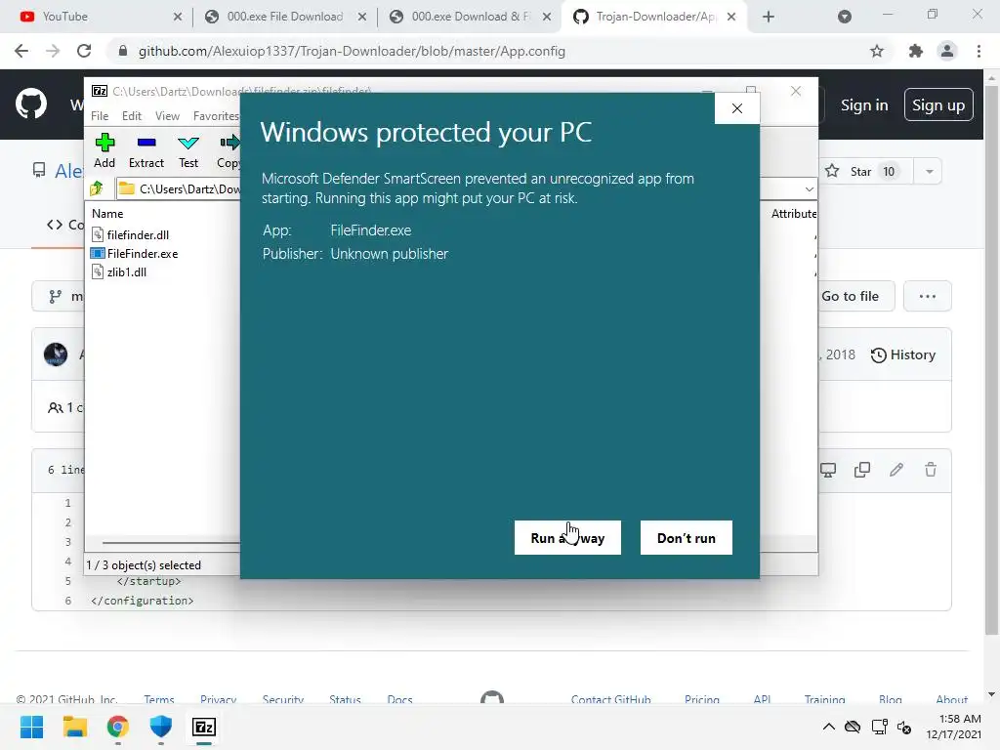Open the 7-Zip Favorites menu
1000x750 pixels.
click(216, 116)
